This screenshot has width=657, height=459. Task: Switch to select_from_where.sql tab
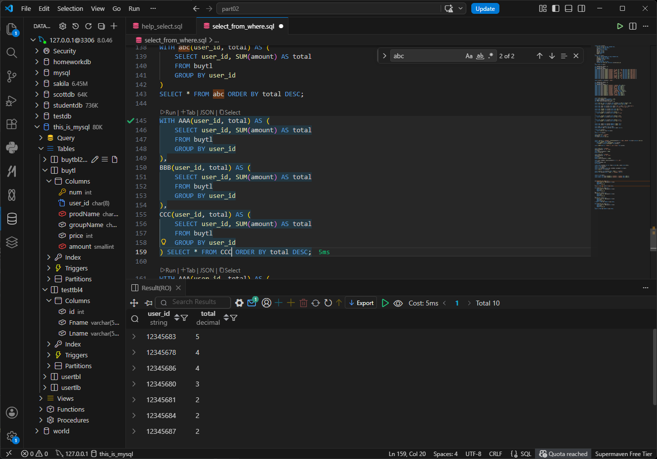243,26
